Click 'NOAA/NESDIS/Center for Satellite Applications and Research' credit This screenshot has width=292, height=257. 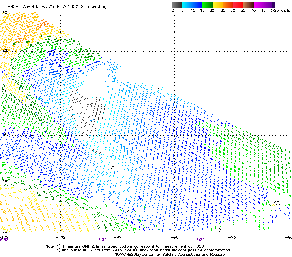170,255
